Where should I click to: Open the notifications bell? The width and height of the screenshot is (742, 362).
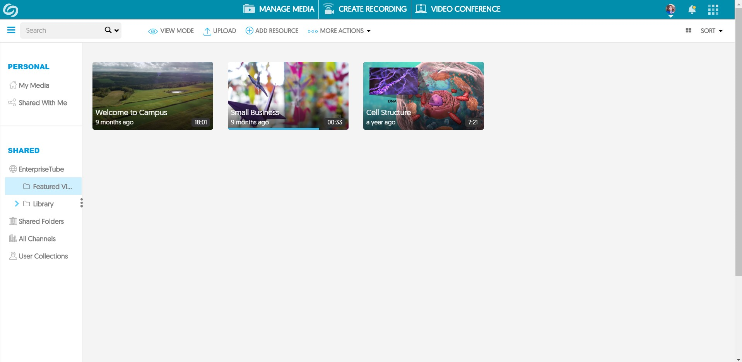click(x=692, y=10)
